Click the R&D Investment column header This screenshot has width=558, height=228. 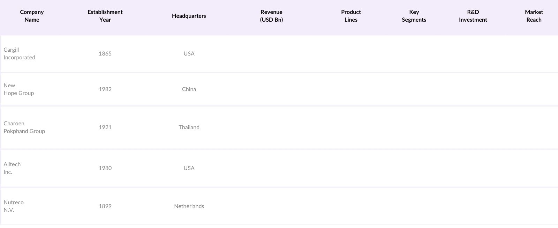click(x=473, y=16)
